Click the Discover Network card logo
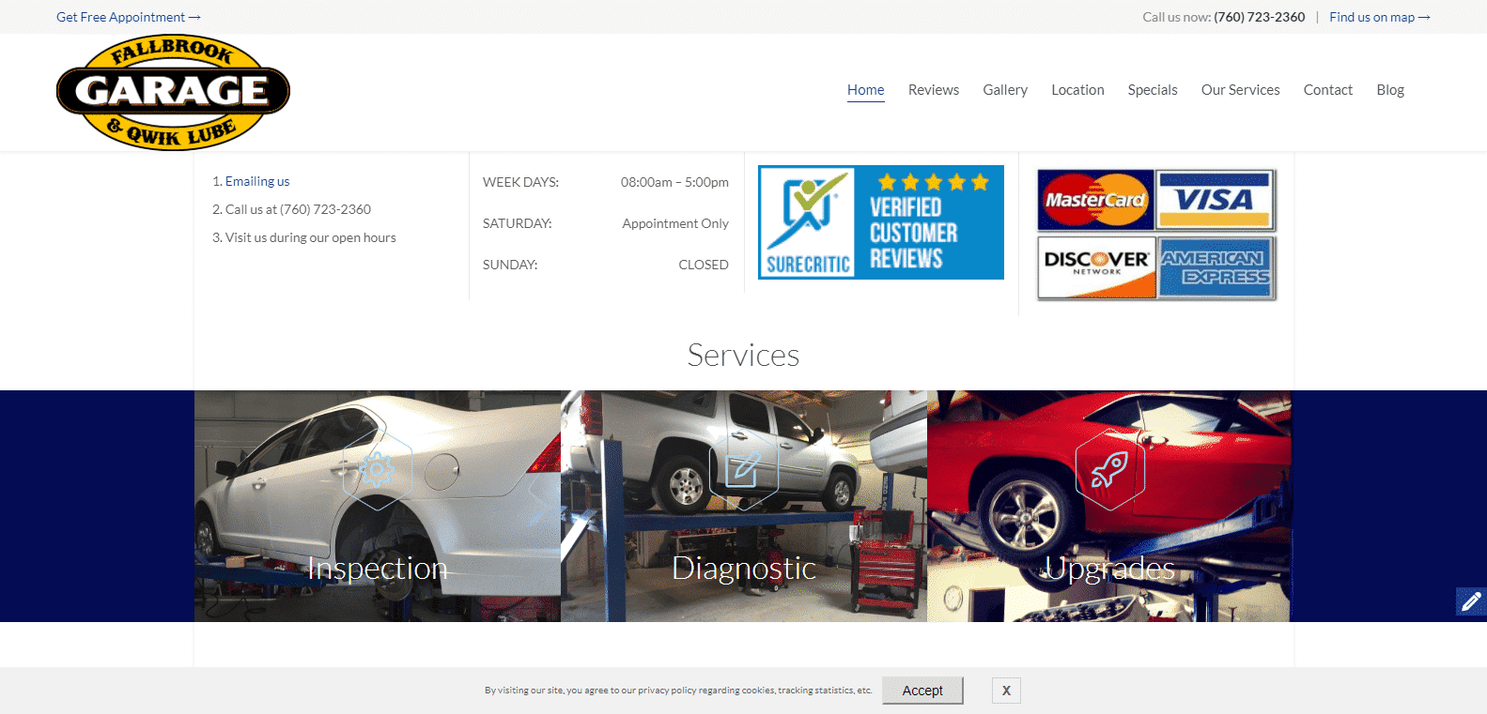 (x=1095, y=266)
